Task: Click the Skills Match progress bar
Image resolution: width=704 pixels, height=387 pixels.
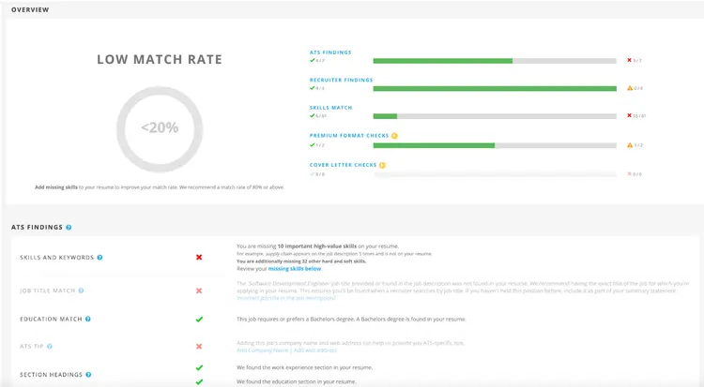Action: click(495, 116)
